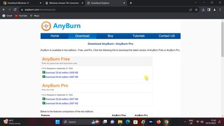Click the Chrome taskbar icon
The image size is (224, 126).
click(166, 122)
